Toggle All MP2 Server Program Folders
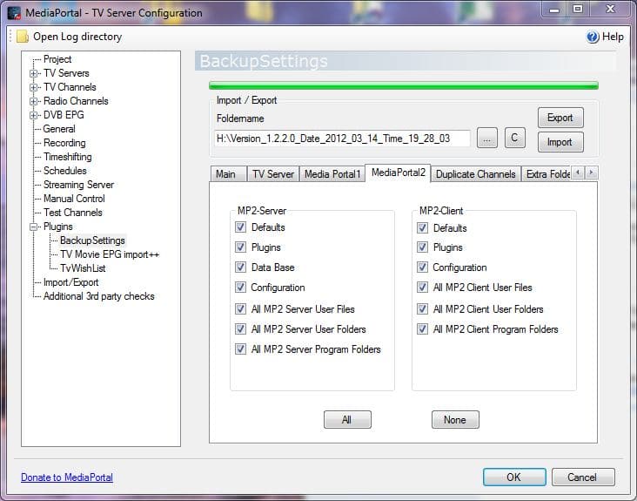Screen dimensions: 637x501 pos(240,349)
